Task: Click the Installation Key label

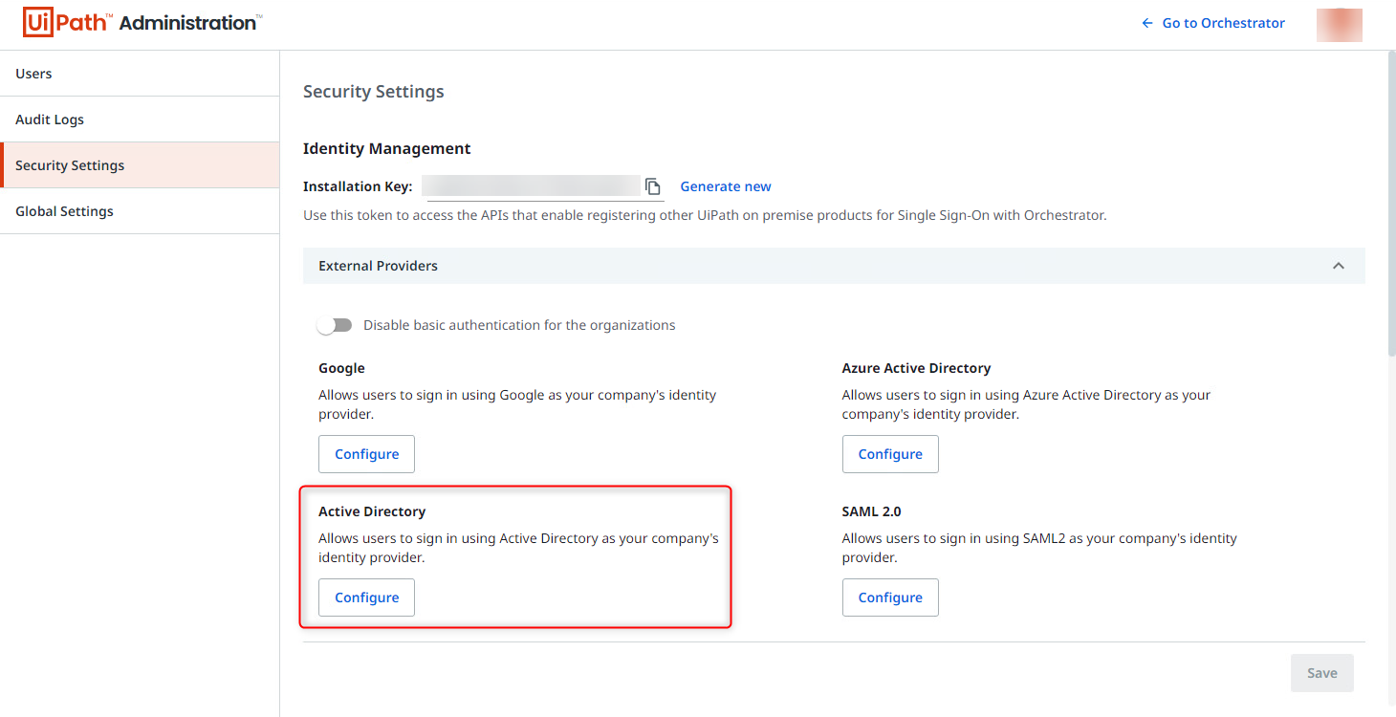Action: (x=358, y=186)
